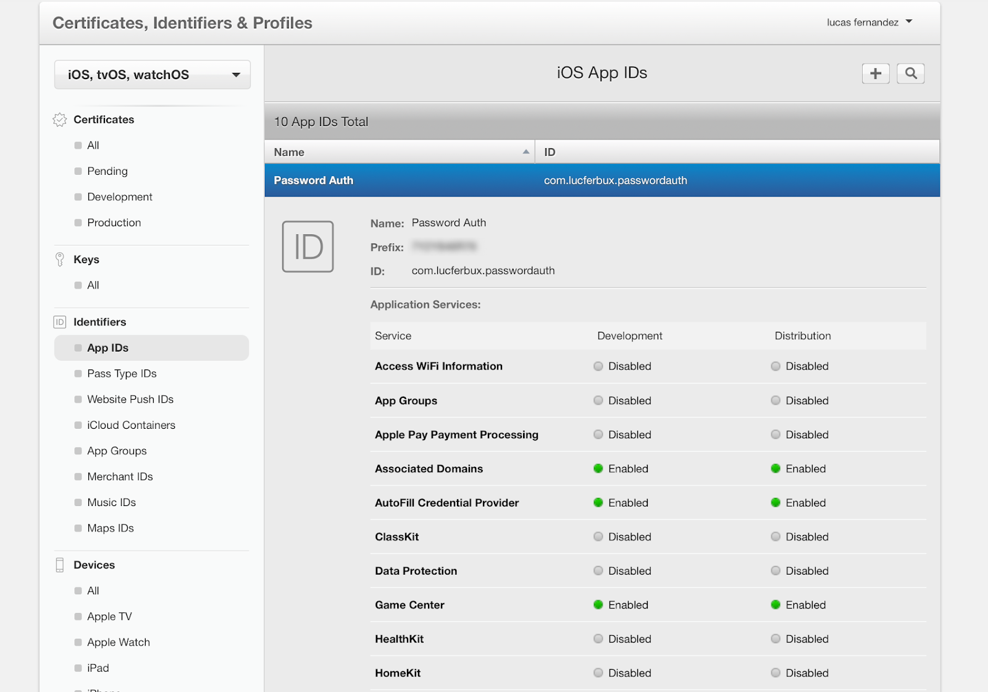The image size is (988, 692).
Task: Click the Keys section key icon
Action: [60, 259]
